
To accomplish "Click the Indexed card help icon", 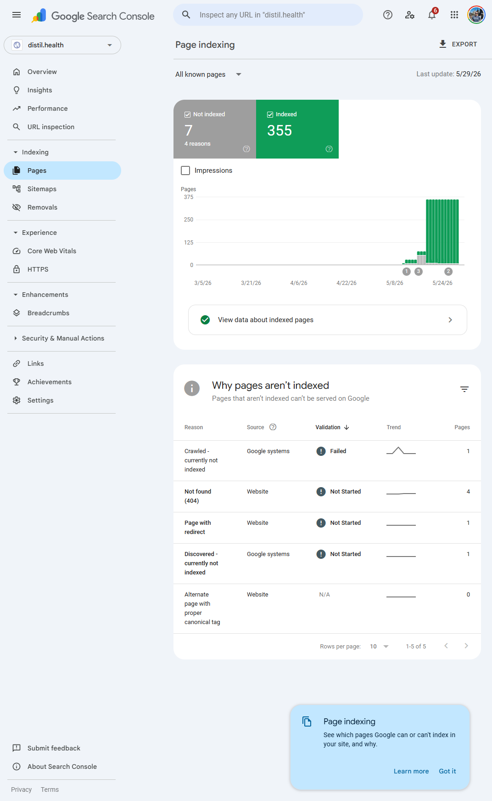I will pos(329,149).
